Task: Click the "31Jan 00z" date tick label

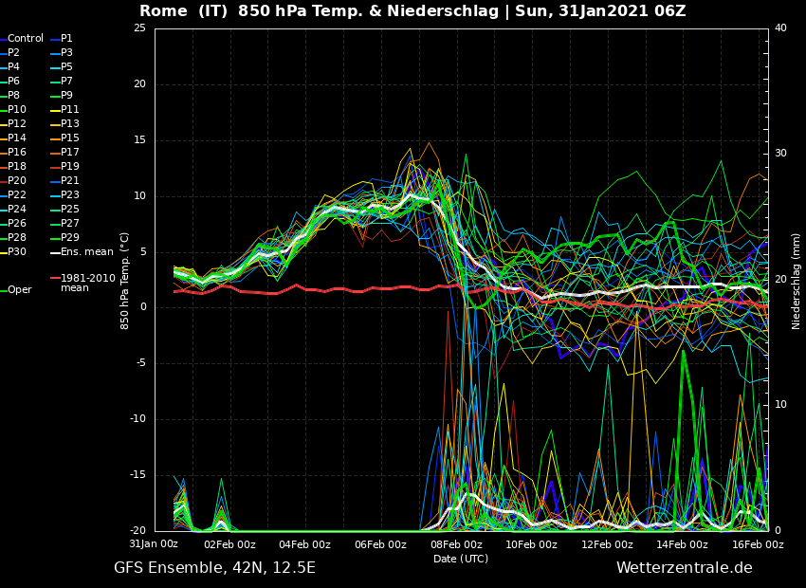Action: [x=154, y=544]
